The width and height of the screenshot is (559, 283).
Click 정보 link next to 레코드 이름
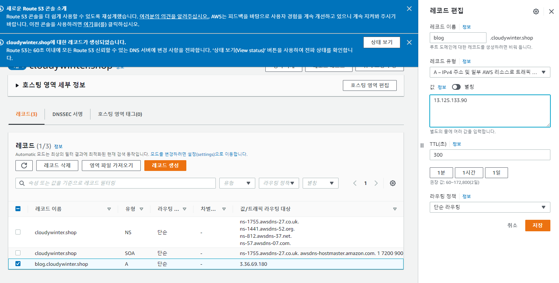pyautogui.click(x=466, y=27)
